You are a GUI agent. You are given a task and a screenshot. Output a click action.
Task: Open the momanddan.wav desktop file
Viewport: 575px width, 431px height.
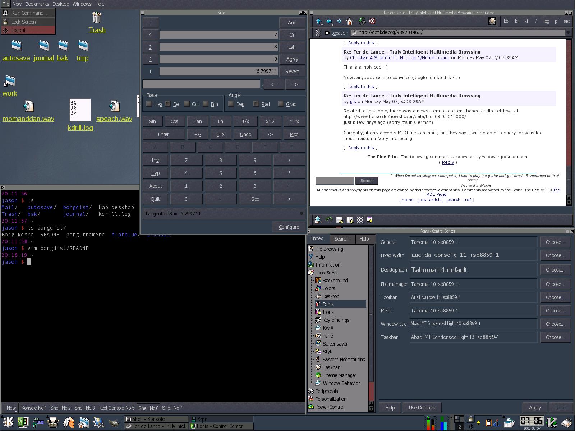tap(28, 111)
